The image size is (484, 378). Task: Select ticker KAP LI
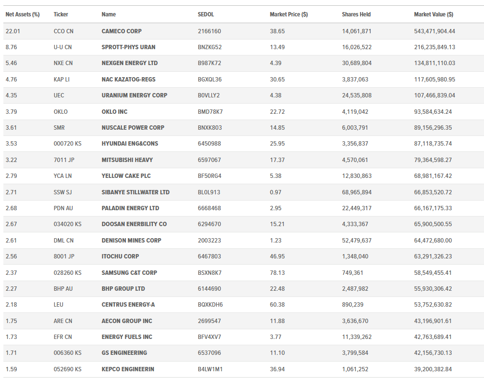tap(61, 80)
